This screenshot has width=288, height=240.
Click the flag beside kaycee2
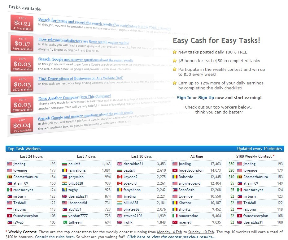[120, 177]
